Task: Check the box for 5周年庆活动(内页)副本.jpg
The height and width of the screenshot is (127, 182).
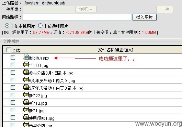Action: pos(13,87)
